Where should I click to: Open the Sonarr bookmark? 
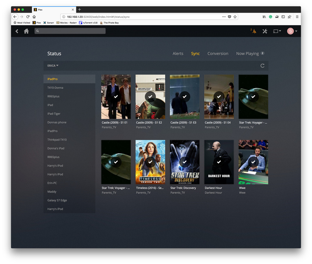pos(49,23)
